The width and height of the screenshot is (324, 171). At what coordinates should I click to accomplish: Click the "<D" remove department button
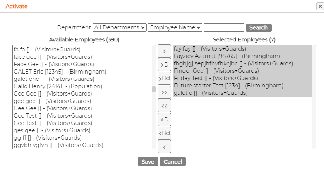click(164, 120)
